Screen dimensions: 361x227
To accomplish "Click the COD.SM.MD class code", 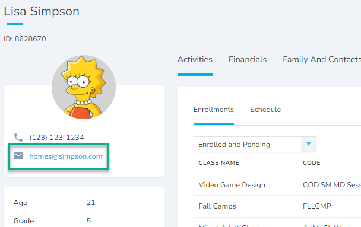I will pyautogui.click(x=332, y=185).
